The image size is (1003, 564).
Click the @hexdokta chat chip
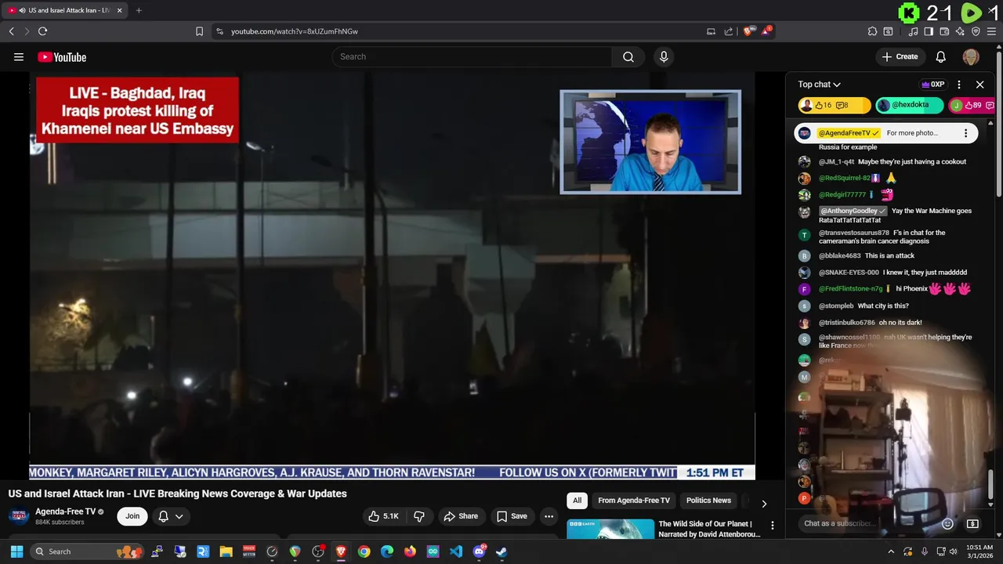coord(909,105)
